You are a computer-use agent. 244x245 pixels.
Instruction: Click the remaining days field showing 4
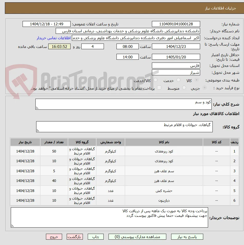[x=93, y=47]
